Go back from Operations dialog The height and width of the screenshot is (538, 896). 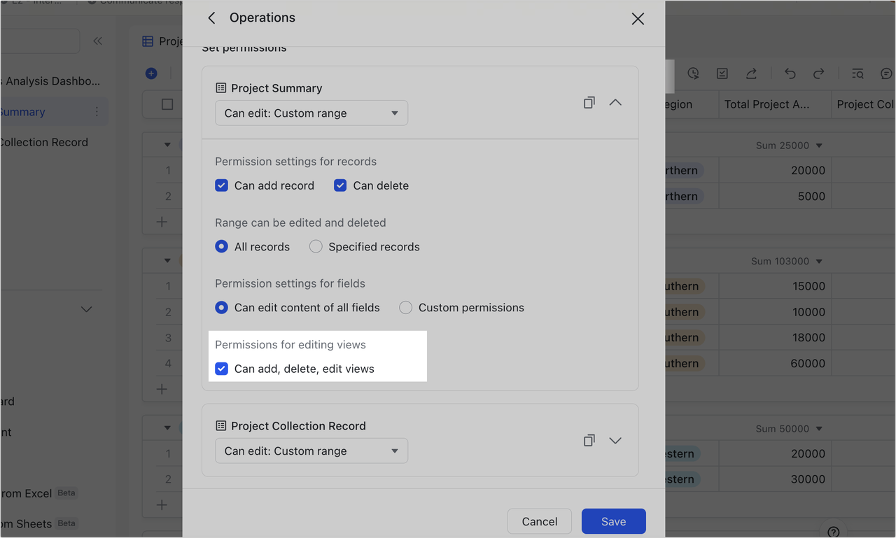(x=211, y=18)
